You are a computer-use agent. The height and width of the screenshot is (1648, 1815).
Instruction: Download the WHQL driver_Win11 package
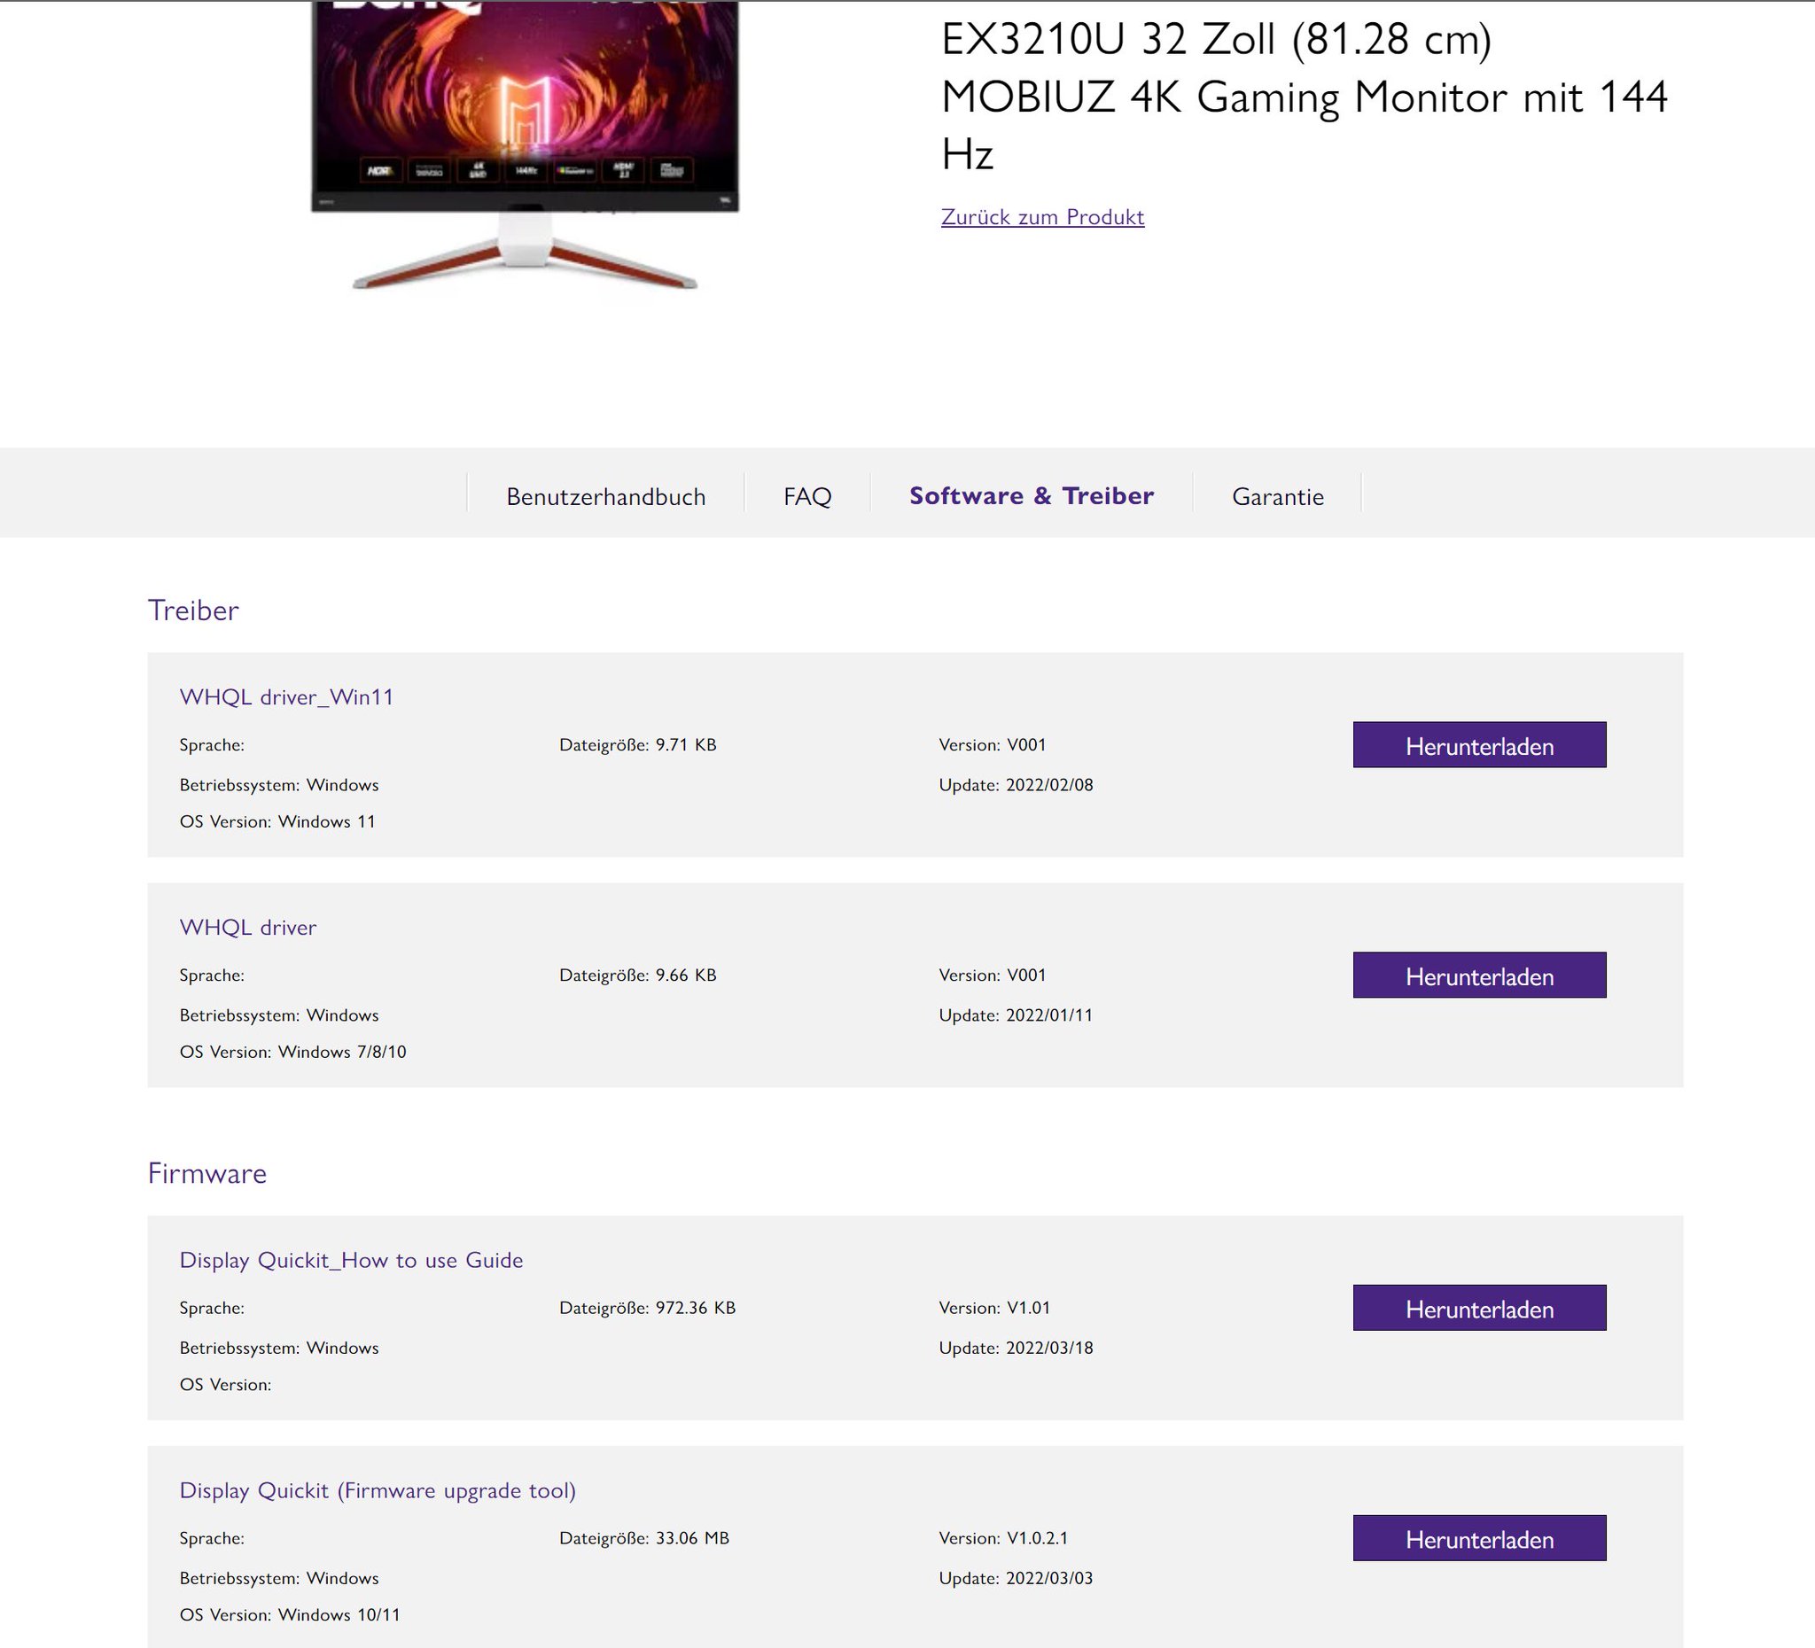pyautogui.click(x=1479, y=744)
